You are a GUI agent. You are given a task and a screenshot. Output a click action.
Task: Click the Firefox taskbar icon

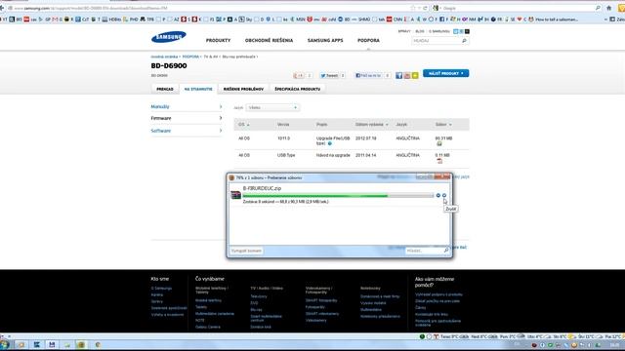coord(81,344)
